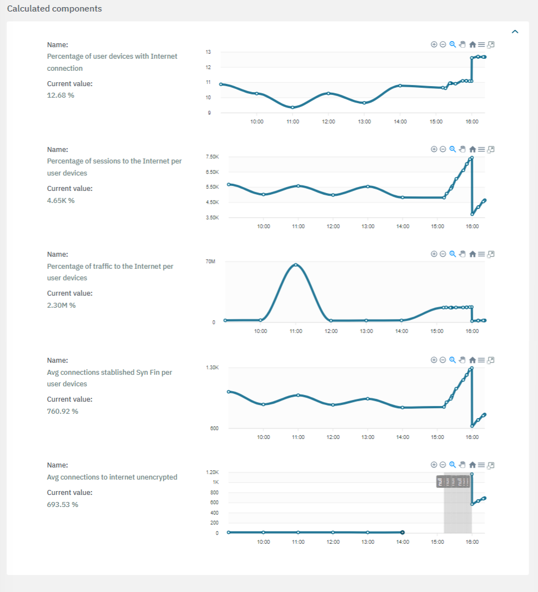Click the 70M peak point at 11:00
This screenshot has width=538, height=592.
click(x=296, y=265)
